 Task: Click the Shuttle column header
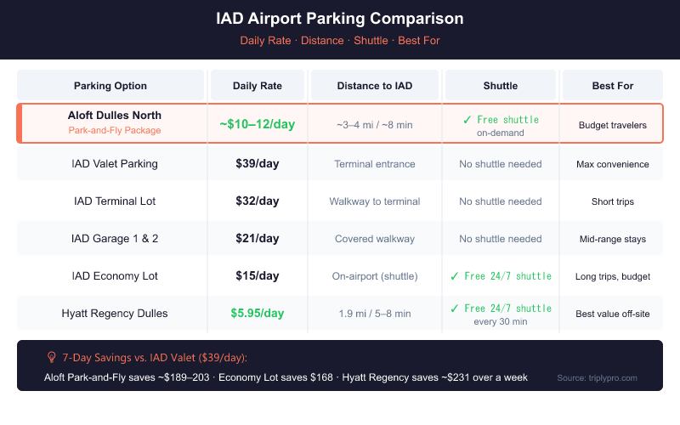(500, 86)
